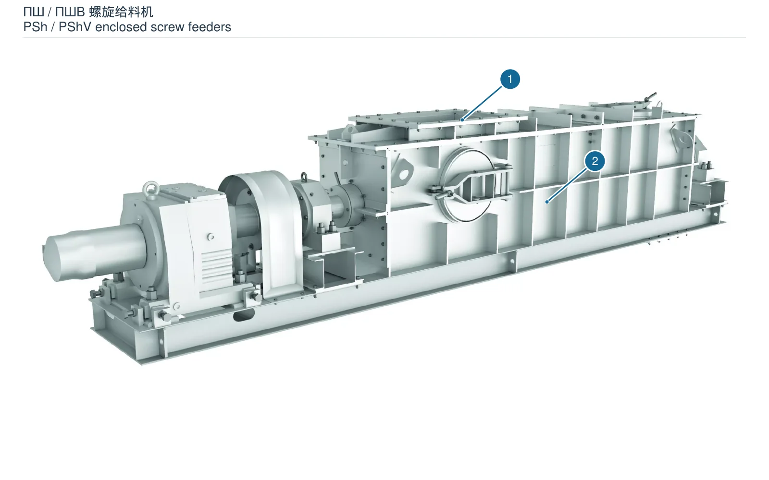Click the screw feeder 3D illustration
Screen dimensions: 769x480
click(x=384, y=229)
